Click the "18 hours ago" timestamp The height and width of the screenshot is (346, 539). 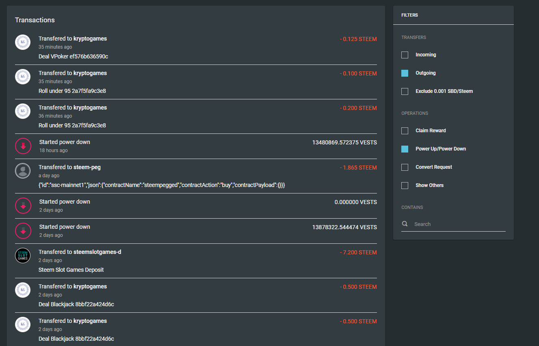point(54,150)
